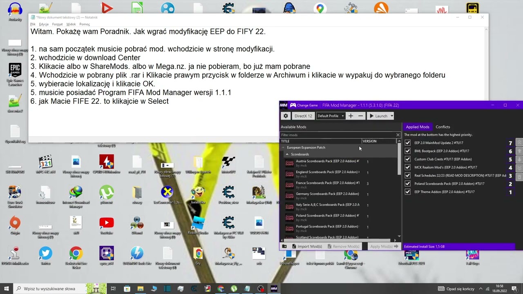
Task: Uncheck EEP 2.0 MainMod Update 2 mod
Action: pos(407,143)
